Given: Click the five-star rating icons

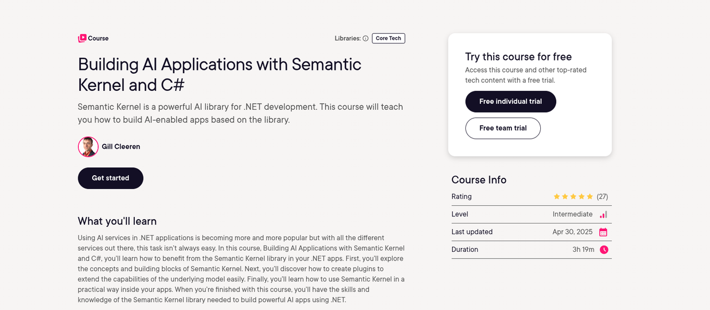Looking at the screenshot, I should (574, 196).
